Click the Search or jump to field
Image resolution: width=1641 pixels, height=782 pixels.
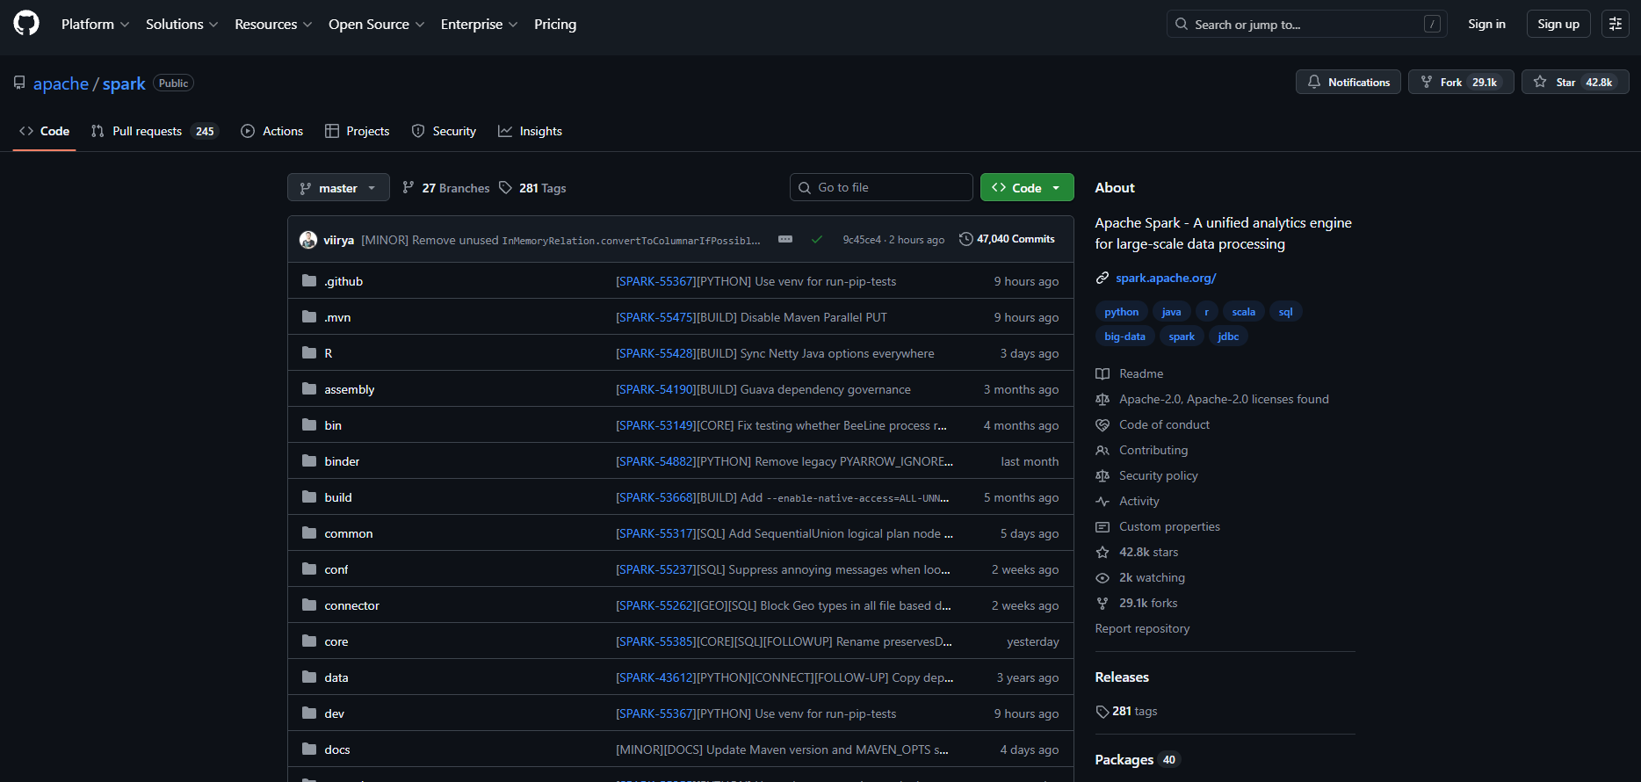pyautogui.click(x=1307, y=24)
